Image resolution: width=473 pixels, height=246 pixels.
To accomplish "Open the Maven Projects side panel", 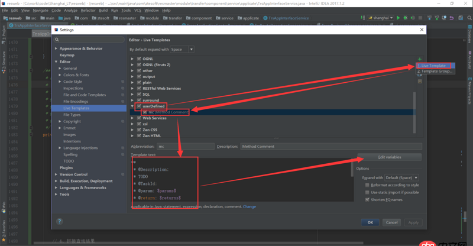I will (x=469, y=90).
